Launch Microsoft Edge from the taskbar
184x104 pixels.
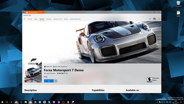point(21,102)
